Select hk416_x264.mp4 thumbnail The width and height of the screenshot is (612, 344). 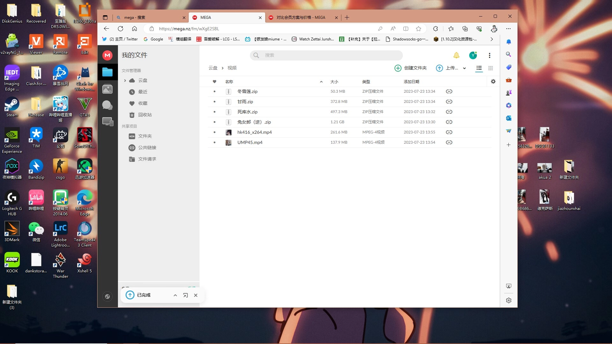[229, 132]
